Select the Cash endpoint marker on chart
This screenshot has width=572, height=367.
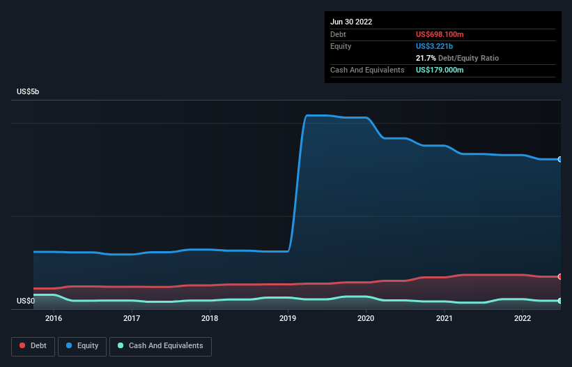560,301
